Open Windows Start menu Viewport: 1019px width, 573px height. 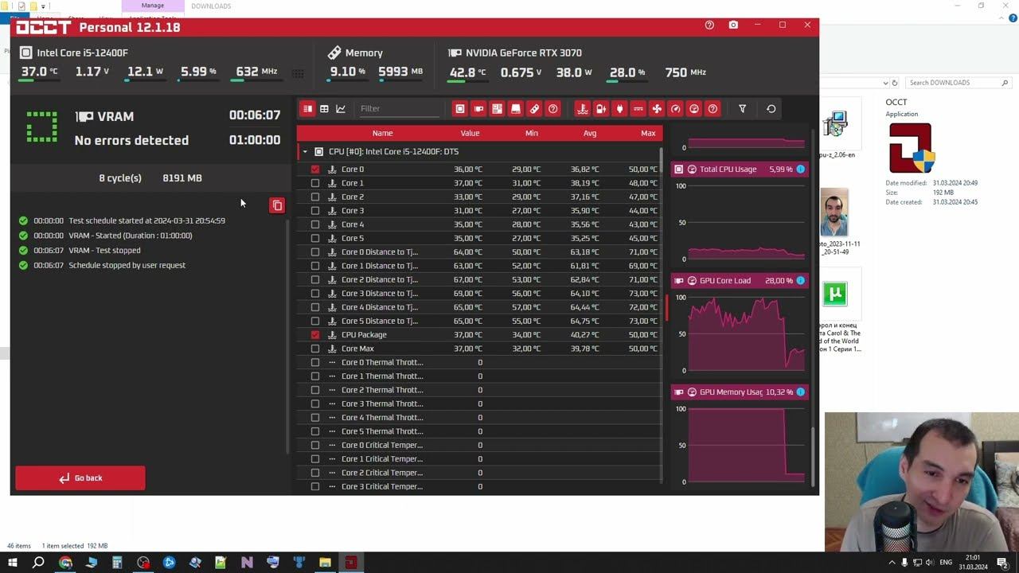[13, 563]
